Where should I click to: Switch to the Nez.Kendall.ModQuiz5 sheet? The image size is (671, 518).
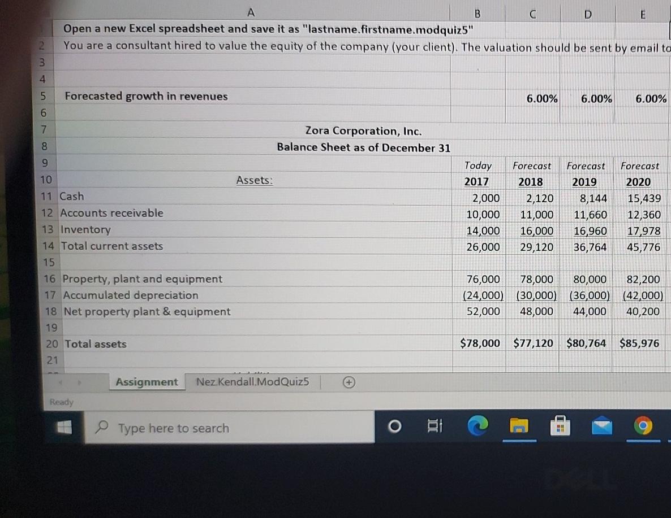click(x=253, y=382)
